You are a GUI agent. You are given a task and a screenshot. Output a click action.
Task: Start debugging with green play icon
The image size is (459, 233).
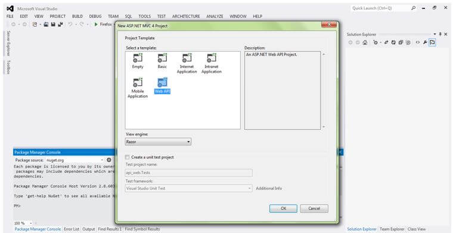pyautogui.click(x=96, y=24)
